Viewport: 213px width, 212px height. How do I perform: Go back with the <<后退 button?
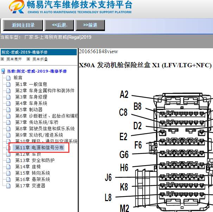tap(59, 25)
